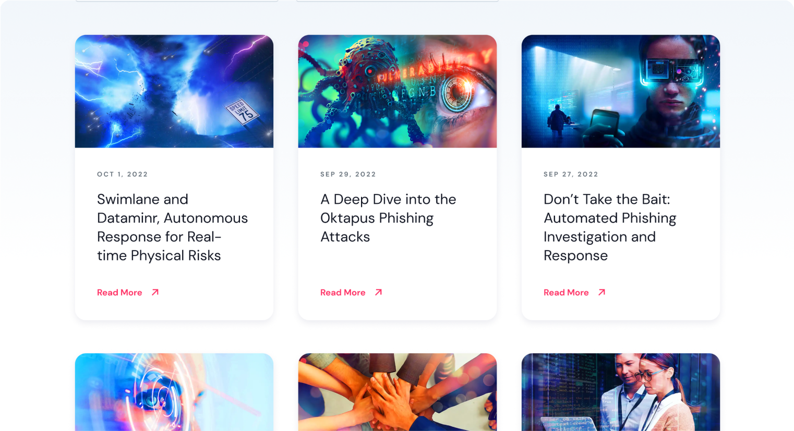The height and width of the screenshot is (431, 794).
Task: Open Read More for Don't Take the Bait article
Action: pos(566,292)
